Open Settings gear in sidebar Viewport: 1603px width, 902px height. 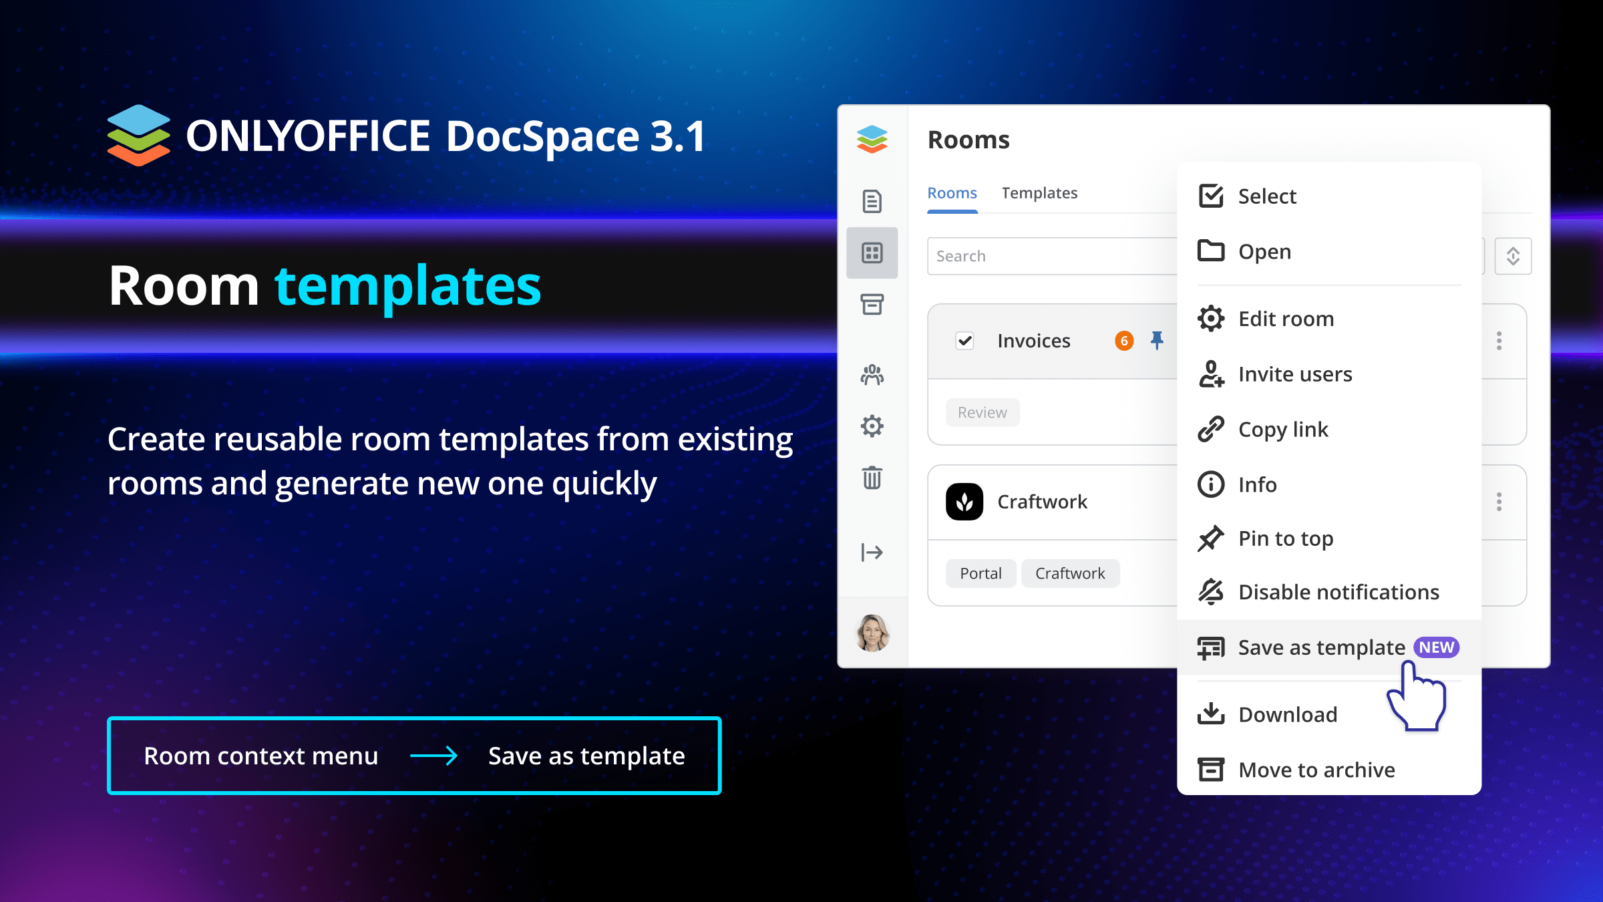pyautogui.click(x=872, y=426)
